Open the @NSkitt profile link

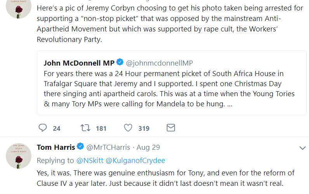click(x=90, y=160)
